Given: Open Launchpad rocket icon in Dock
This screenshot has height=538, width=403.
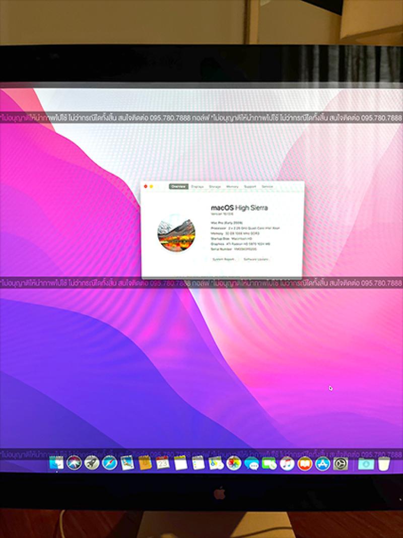Looking at the screenshot, I should coord(92,463).
